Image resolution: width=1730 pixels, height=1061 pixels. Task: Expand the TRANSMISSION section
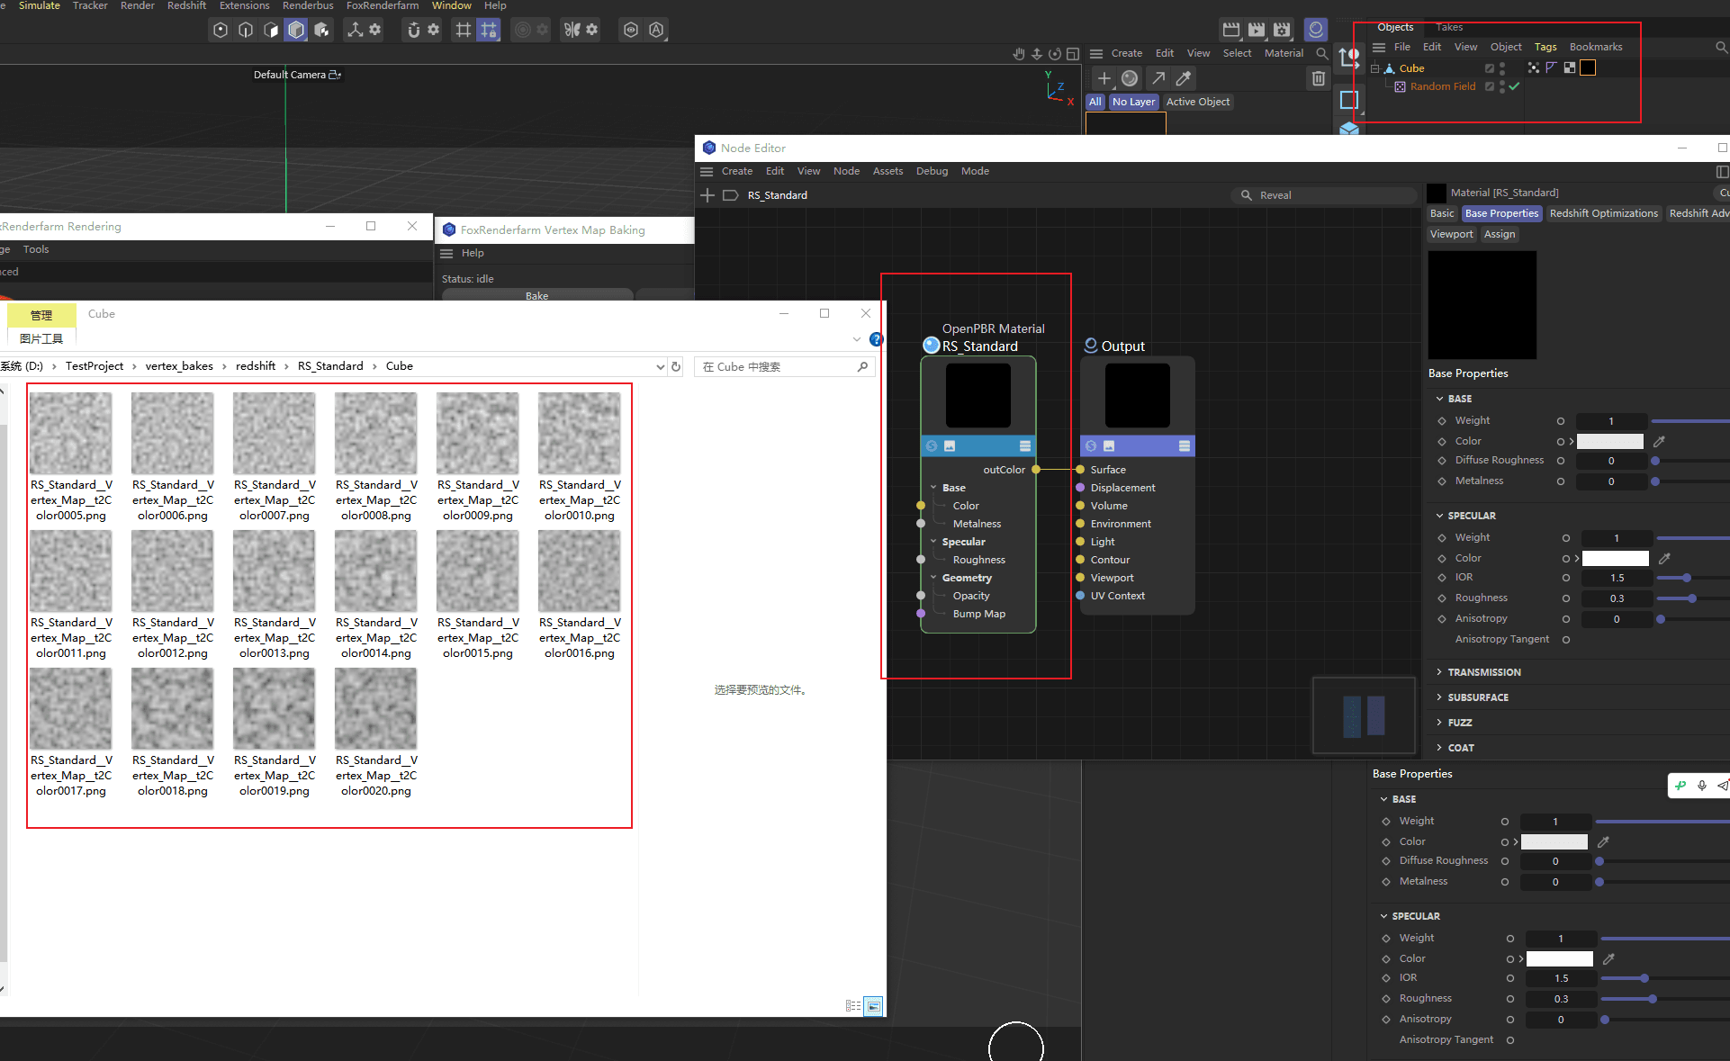(1483, 672)
